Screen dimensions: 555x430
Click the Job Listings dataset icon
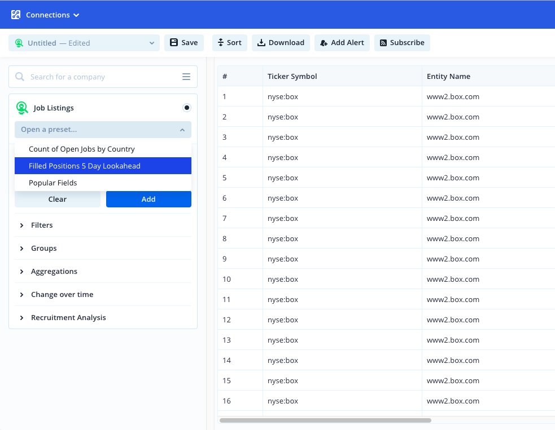tap(22, 107)
